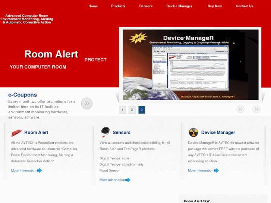Go to previous slide with double-left arrow

[x=240, y=109]
